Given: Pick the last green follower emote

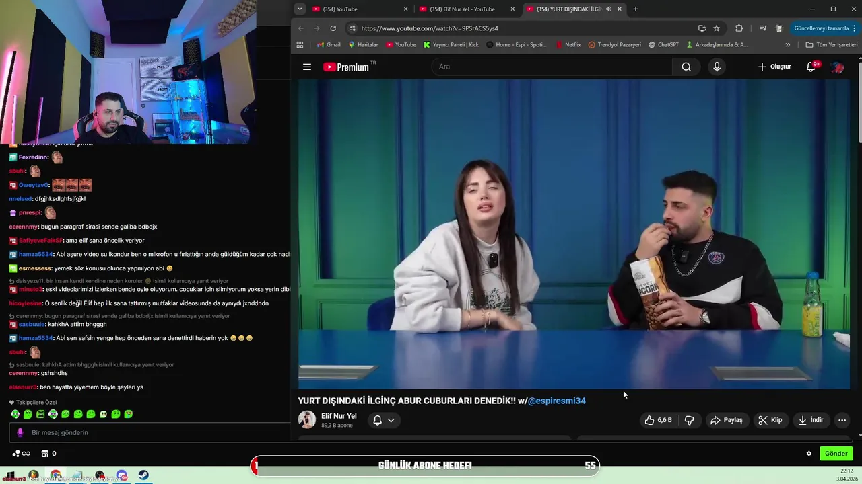Looking at the screenshot, I should click(x=129, y=414).
